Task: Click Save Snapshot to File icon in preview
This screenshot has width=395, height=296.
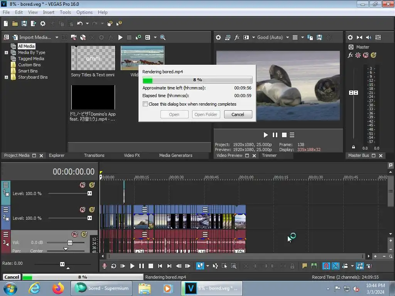Action: pos(319,37)
